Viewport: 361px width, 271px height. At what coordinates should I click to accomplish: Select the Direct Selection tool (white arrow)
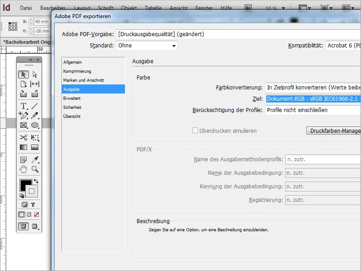point(35,75)
